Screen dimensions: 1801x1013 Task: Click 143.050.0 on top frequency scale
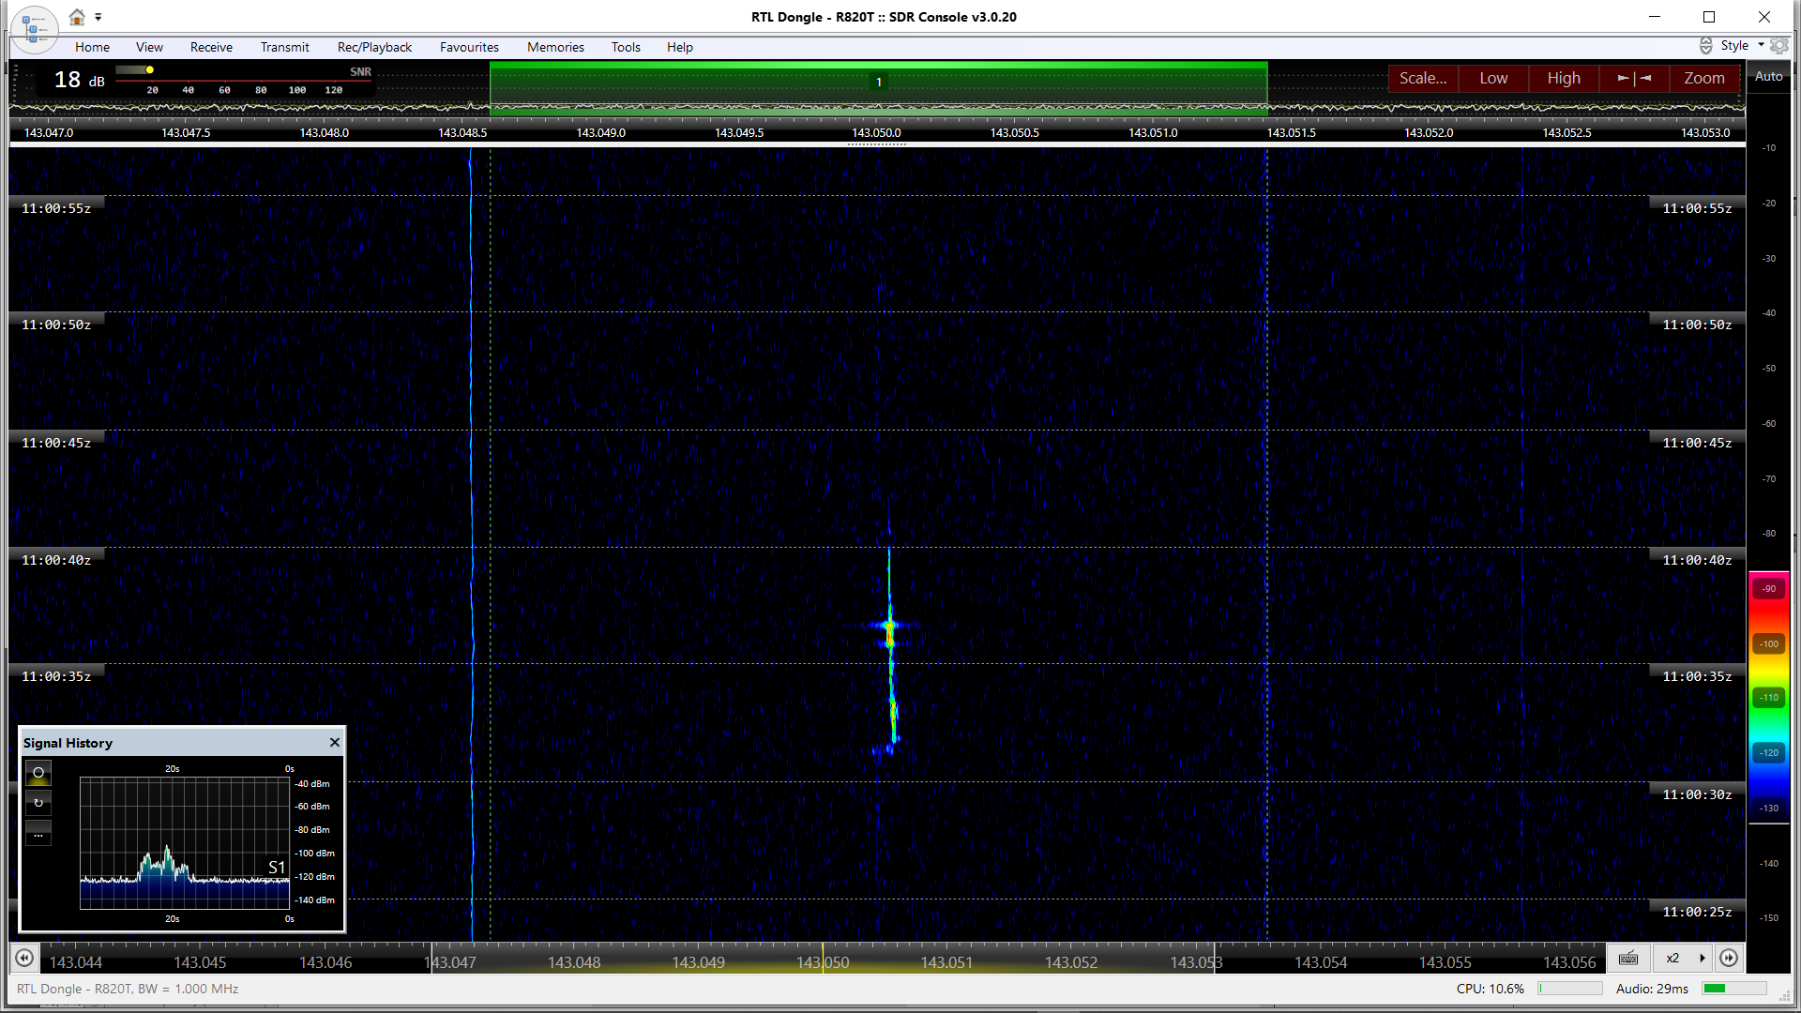point(876,133)
